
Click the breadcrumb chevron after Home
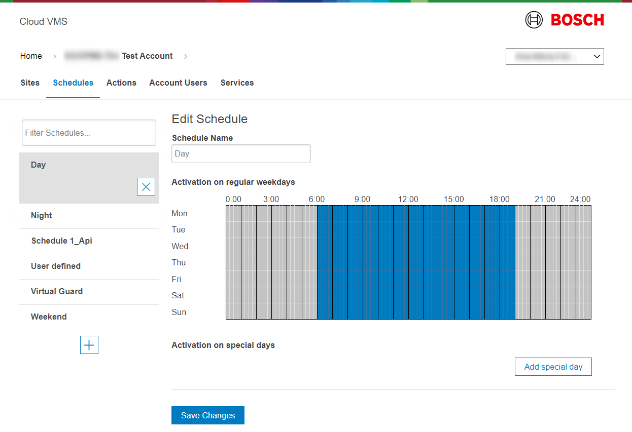(55, 56)
